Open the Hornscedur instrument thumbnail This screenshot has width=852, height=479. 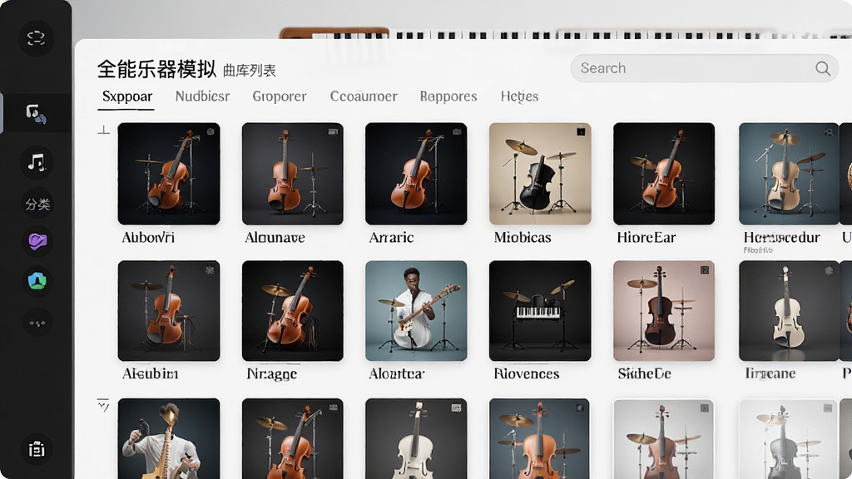(789, 174)
